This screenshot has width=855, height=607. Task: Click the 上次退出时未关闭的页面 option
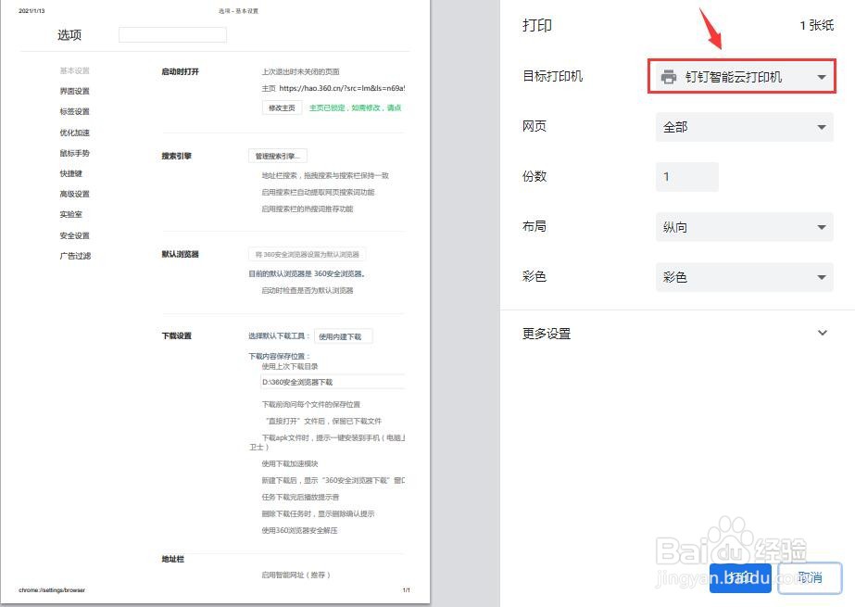300,71
